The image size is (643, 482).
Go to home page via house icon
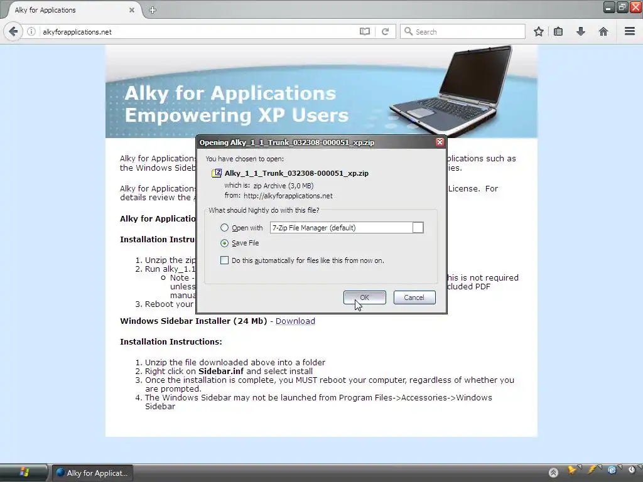[603, 31]
